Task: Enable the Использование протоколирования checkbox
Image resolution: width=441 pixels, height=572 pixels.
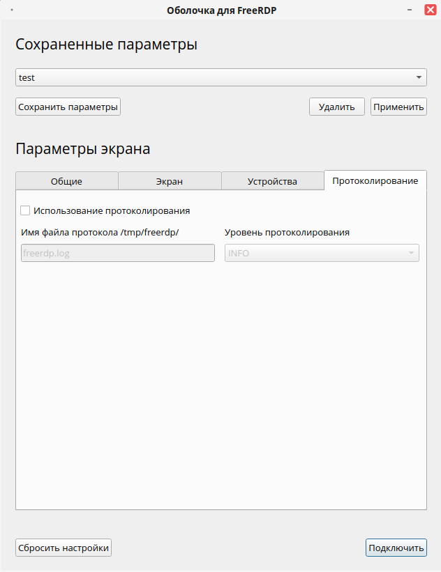Action: click(26, 210)
